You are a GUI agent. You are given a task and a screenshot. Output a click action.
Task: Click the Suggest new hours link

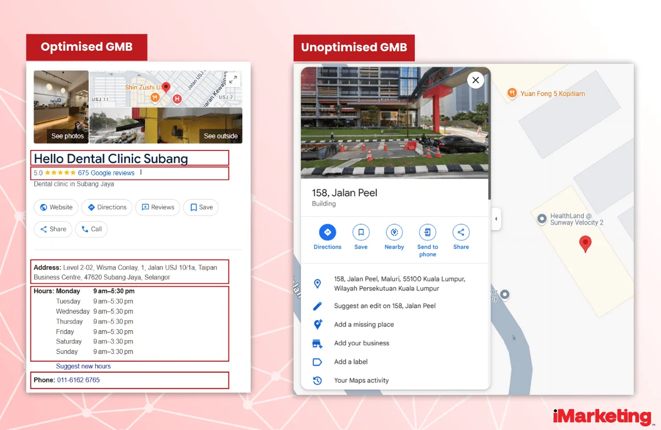pos(83,366)
